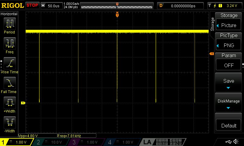Toggle the speaker sound icon
Image resolution: width=244 pixels, height=146 pixels.
click(x=236, y=141)
